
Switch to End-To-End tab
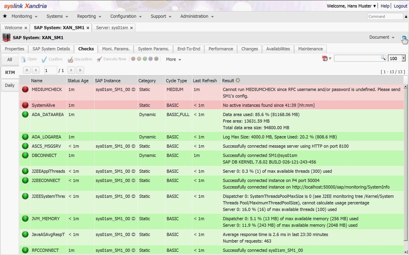(189, 49)
